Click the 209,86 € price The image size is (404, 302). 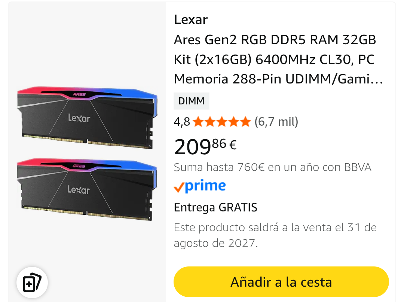[205, 147]
